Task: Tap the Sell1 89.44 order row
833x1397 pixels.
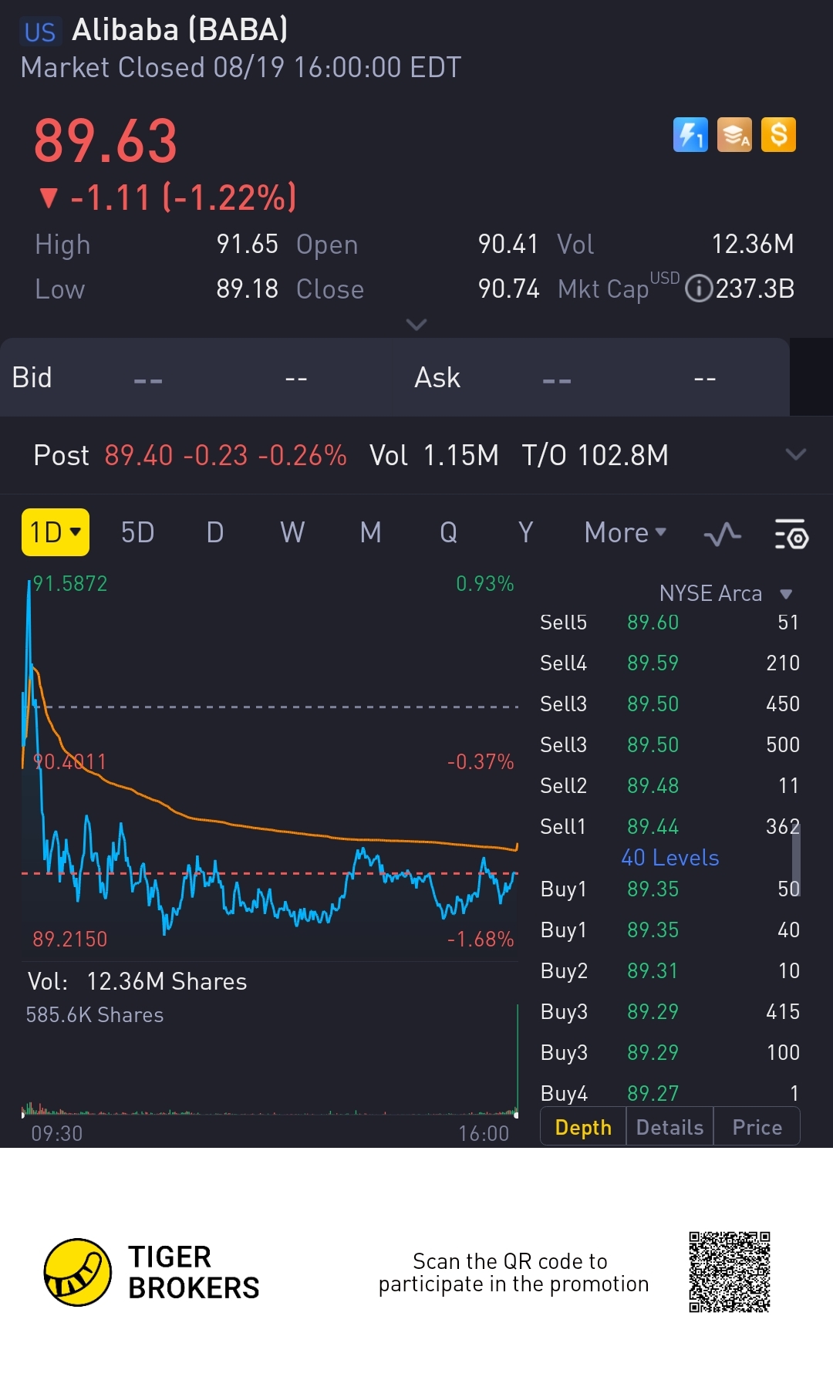Action: pos(669,827)
